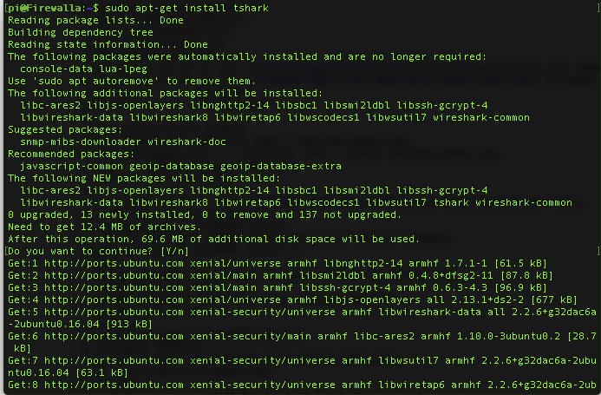Click 'javascript-common' in recommended packages
601x395 pixels.
tap(71, 166)
